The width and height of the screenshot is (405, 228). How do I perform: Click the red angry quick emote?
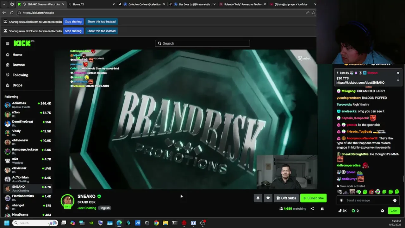pyautogui.click(x=371, y=192)
